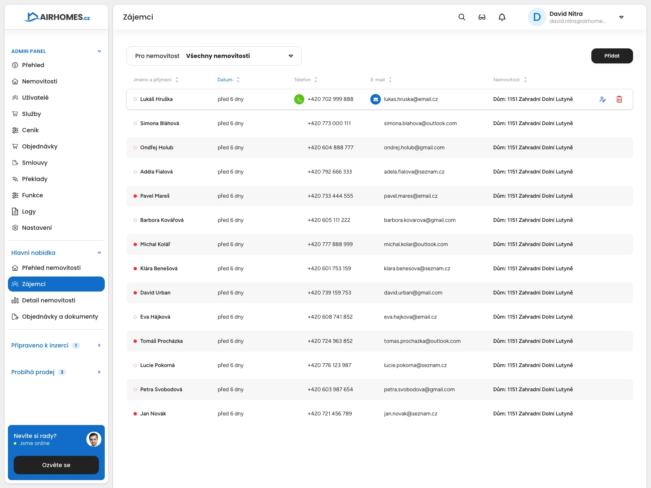Open Smlouvy in admin panel menu
Viewport: 651px width, 488px height.
(35, 163)
